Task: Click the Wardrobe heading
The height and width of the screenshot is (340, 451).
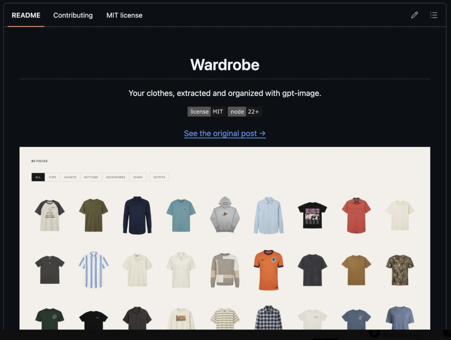Action: [225, 65]
